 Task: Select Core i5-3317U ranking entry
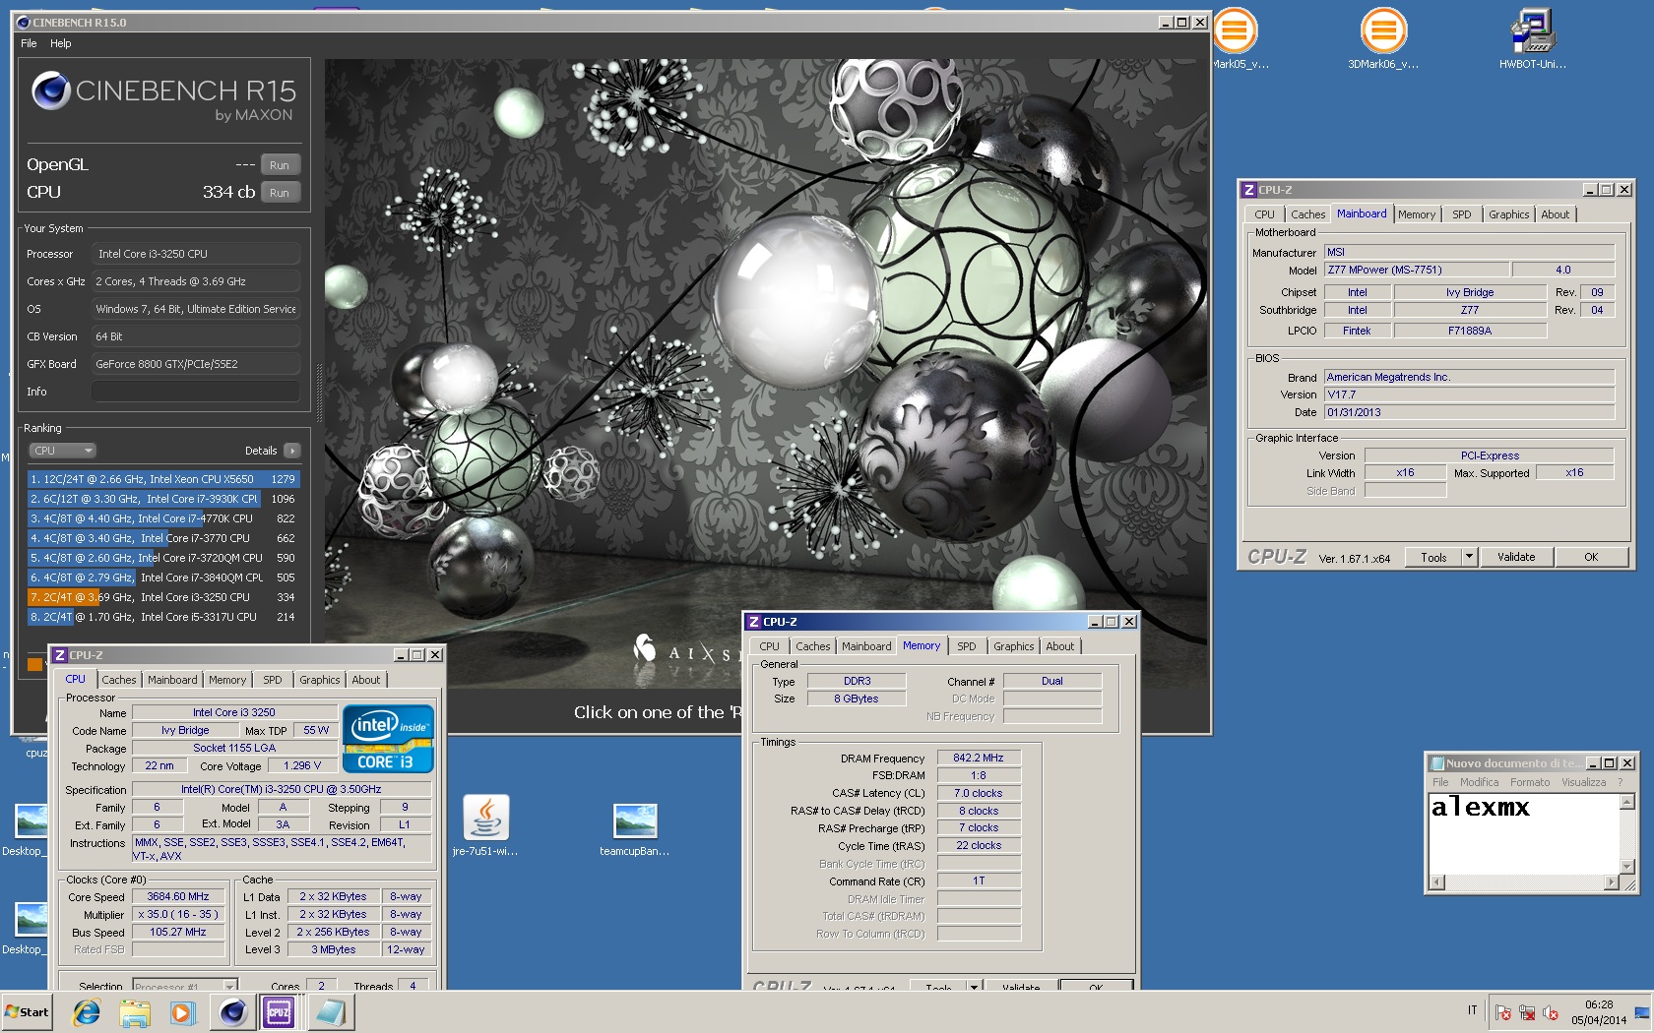[163, 617]
